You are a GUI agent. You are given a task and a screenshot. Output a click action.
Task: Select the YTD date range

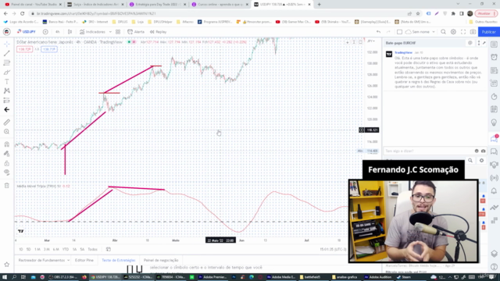point(66,249)
